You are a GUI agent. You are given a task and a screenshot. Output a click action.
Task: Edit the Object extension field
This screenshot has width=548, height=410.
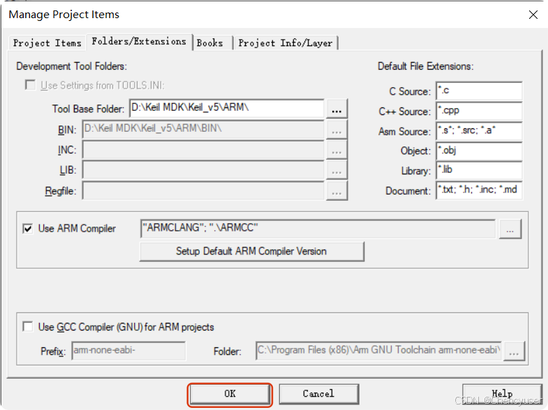click(479, 151)
